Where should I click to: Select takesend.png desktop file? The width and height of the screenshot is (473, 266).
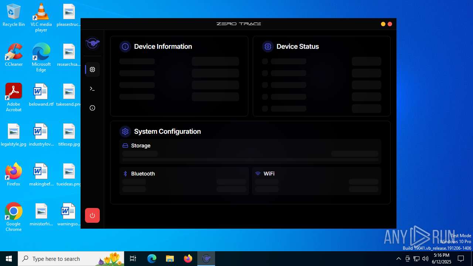pos(69,95)
